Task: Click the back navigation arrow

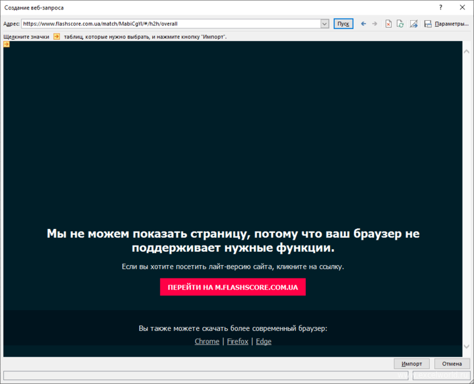Action: pos(363,23)
